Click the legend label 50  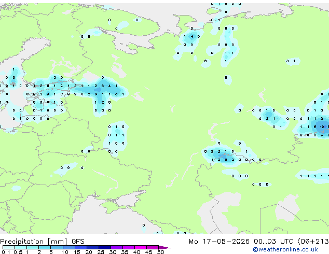(x=160, y=252)
